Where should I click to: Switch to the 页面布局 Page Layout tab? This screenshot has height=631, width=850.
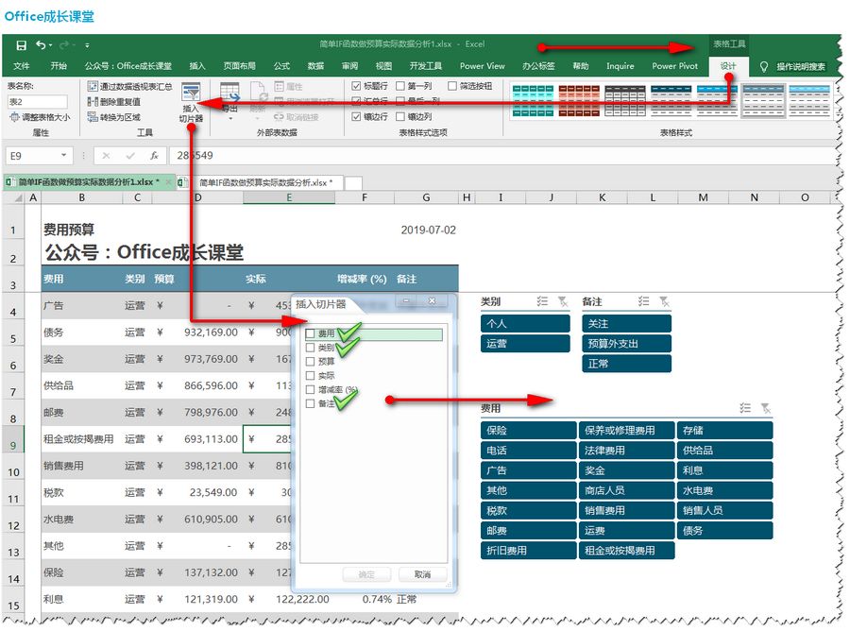click(x=240, y=66)
